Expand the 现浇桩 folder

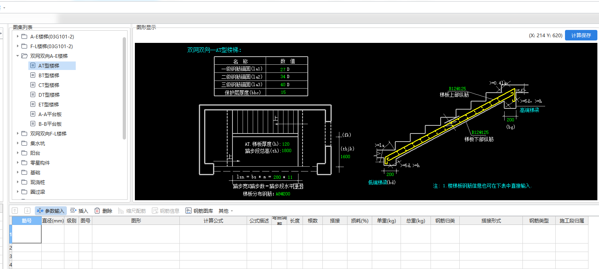pos(17,182)
